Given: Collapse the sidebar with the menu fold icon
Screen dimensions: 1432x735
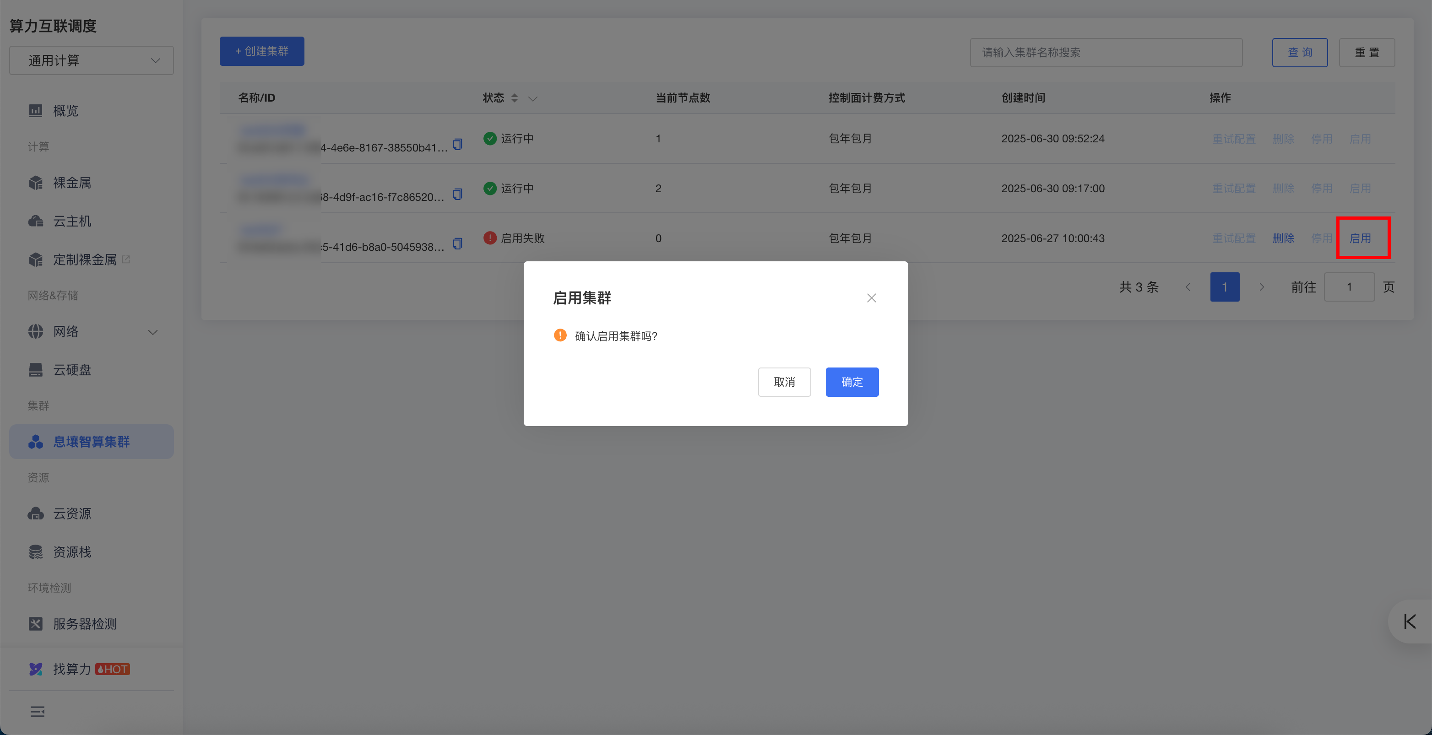Looking at the screenshot, I should [x=37, y=712].
